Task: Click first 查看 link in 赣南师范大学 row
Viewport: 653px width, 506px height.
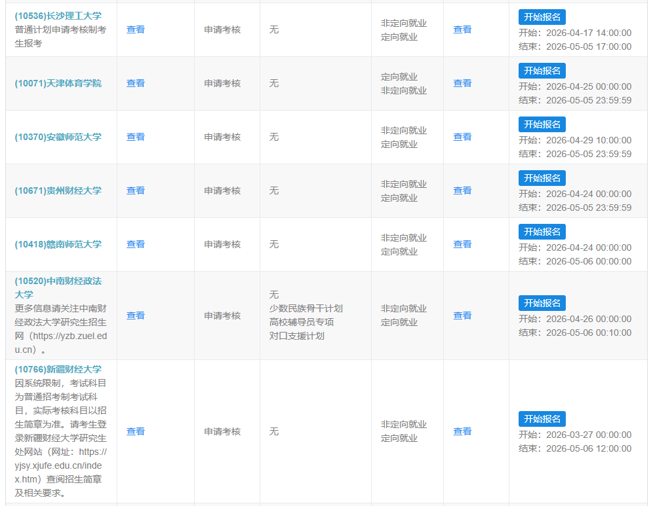Action: (x=135, y=244)
